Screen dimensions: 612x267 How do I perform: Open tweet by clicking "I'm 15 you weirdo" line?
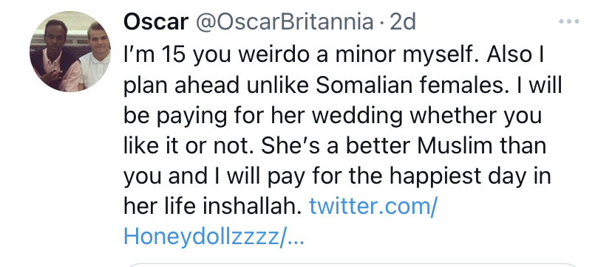333,55
